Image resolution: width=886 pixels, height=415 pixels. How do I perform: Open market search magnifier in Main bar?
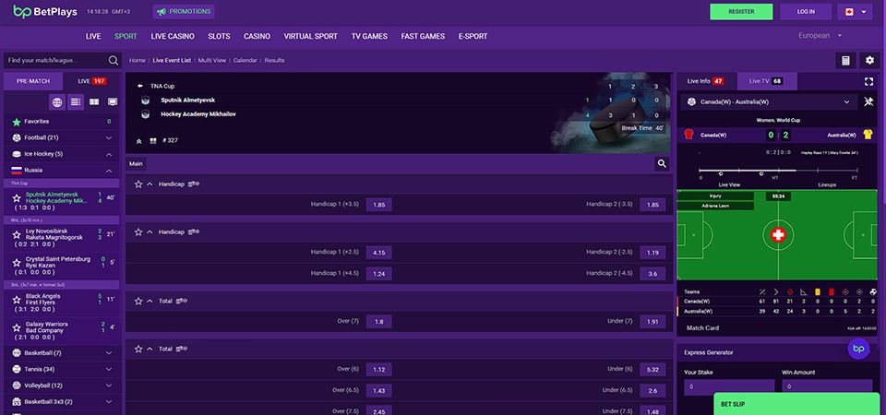(x=662, y=164)
